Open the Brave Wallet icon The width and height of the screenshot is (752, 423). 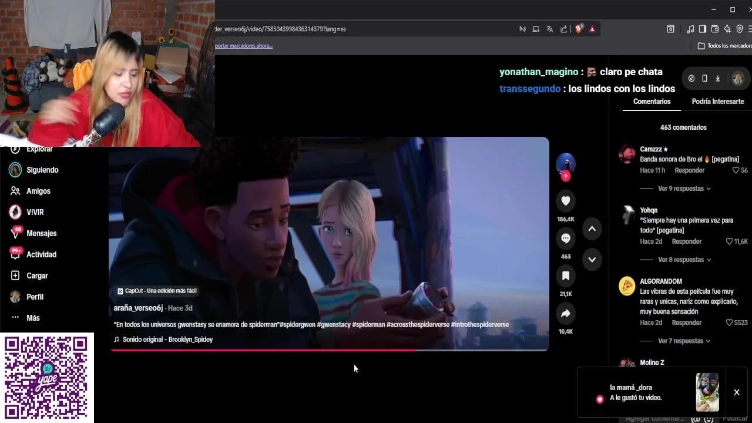pyautogui.click(x=715, y=29)
